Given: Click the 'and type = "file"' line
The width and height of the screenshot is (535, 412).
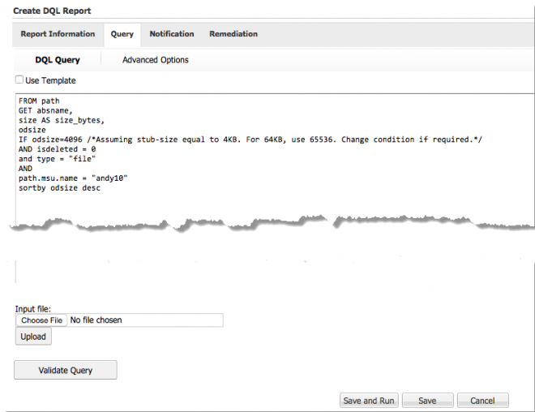Looking at the screenshot, I should [x=58, y=159].
